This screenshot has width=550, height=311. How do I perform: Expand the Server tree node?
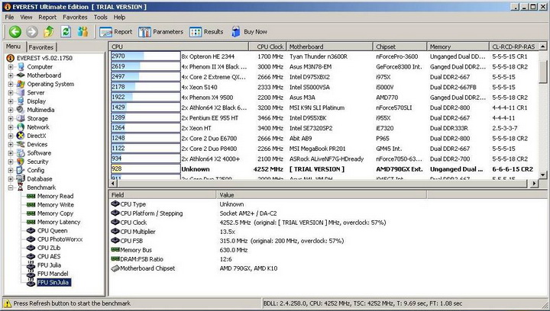(x=11, y=93)
